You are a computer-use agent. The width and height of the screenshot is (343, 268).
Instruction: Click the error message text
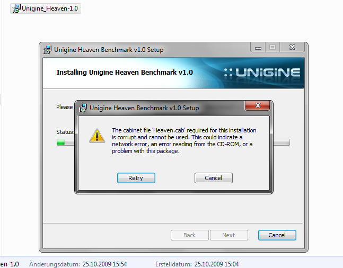click(x=184, y=141)
